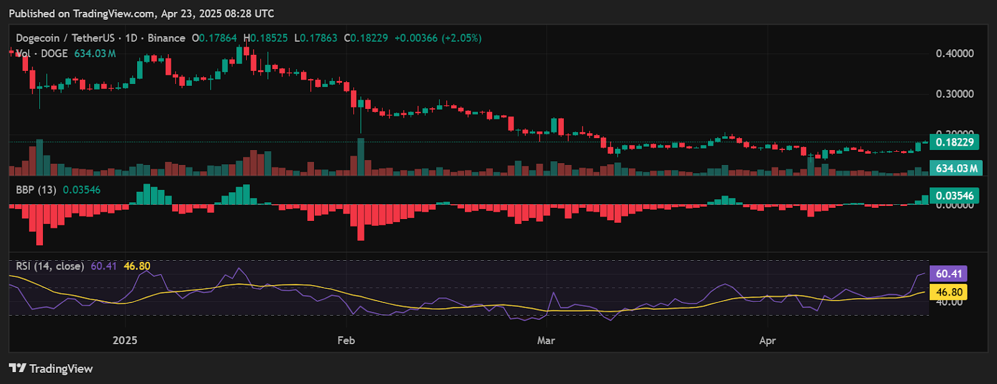Click the Apr marker on time axis

click(768, 340)
